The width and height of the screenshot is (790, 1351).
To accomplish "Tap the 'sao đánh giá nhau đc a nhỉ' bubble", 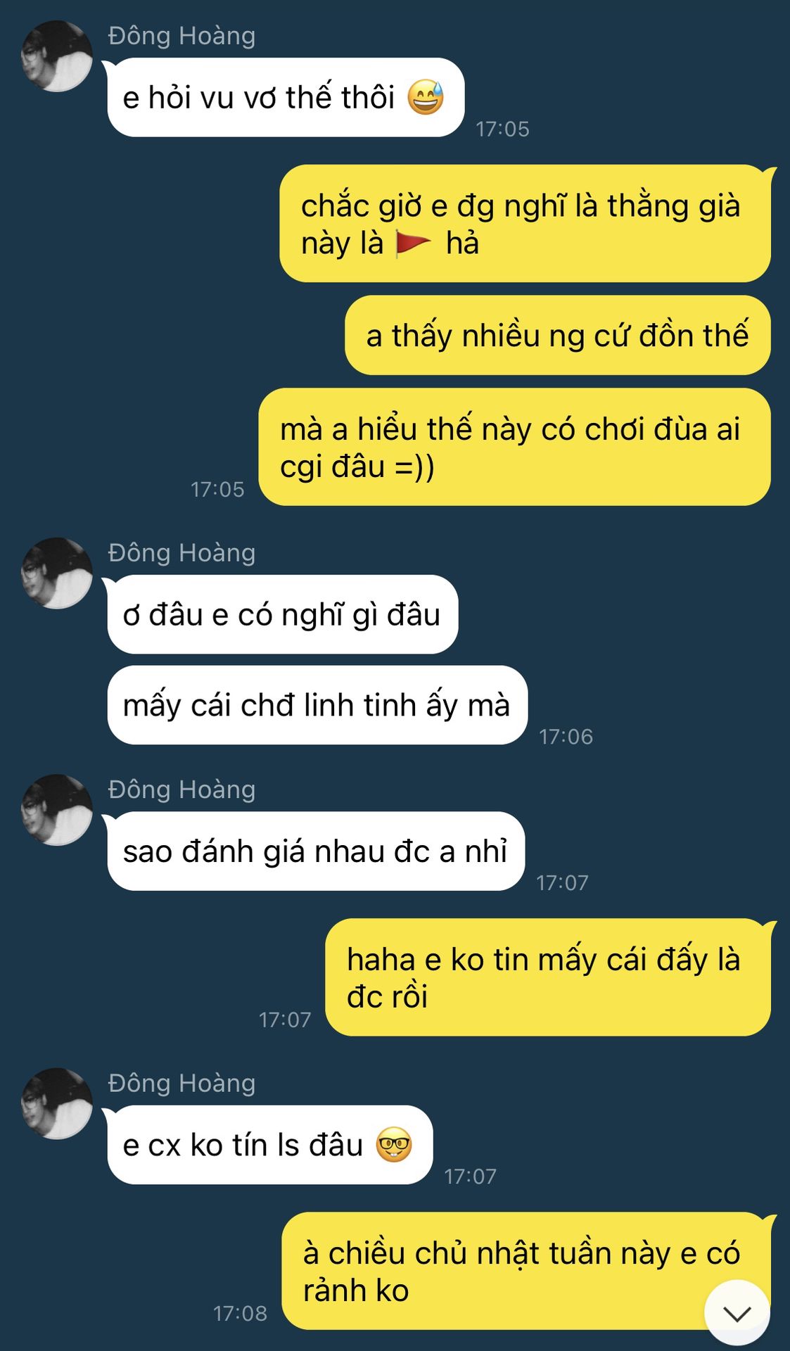I will pos(316,851).
